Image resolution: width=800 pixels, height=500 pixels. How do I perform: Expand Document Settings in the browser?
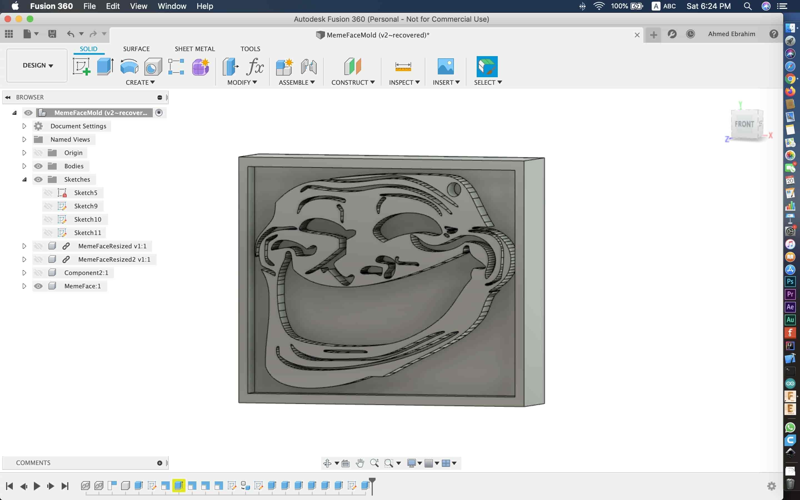click(x=24, y=126)
